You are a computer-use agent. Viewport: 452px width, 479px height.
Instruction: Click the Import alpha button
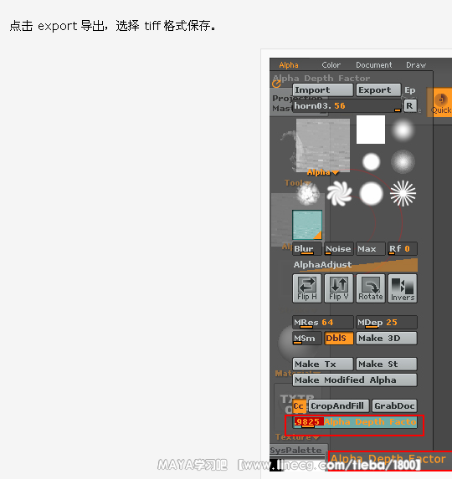(x=323, y=90)
